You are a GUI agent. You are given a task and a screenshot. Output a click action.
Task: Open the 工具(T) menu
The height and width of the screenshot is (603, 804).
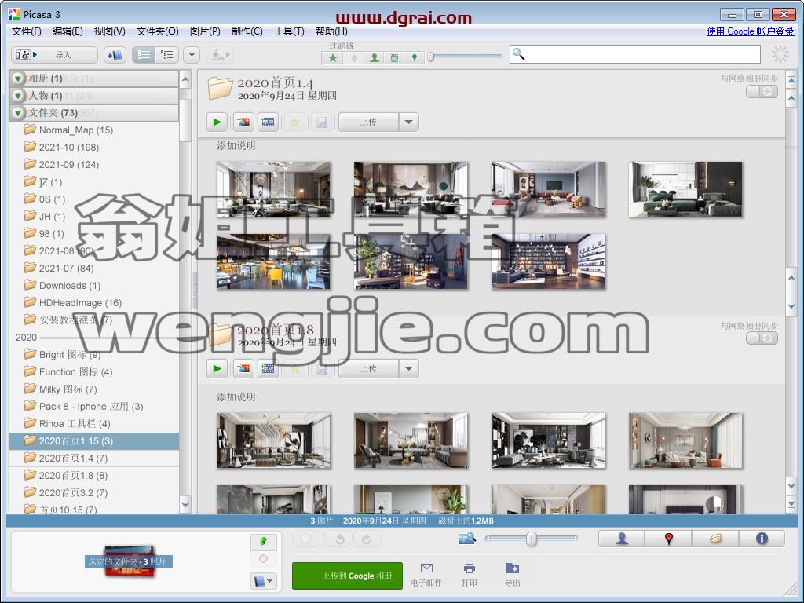click(289, 31)
